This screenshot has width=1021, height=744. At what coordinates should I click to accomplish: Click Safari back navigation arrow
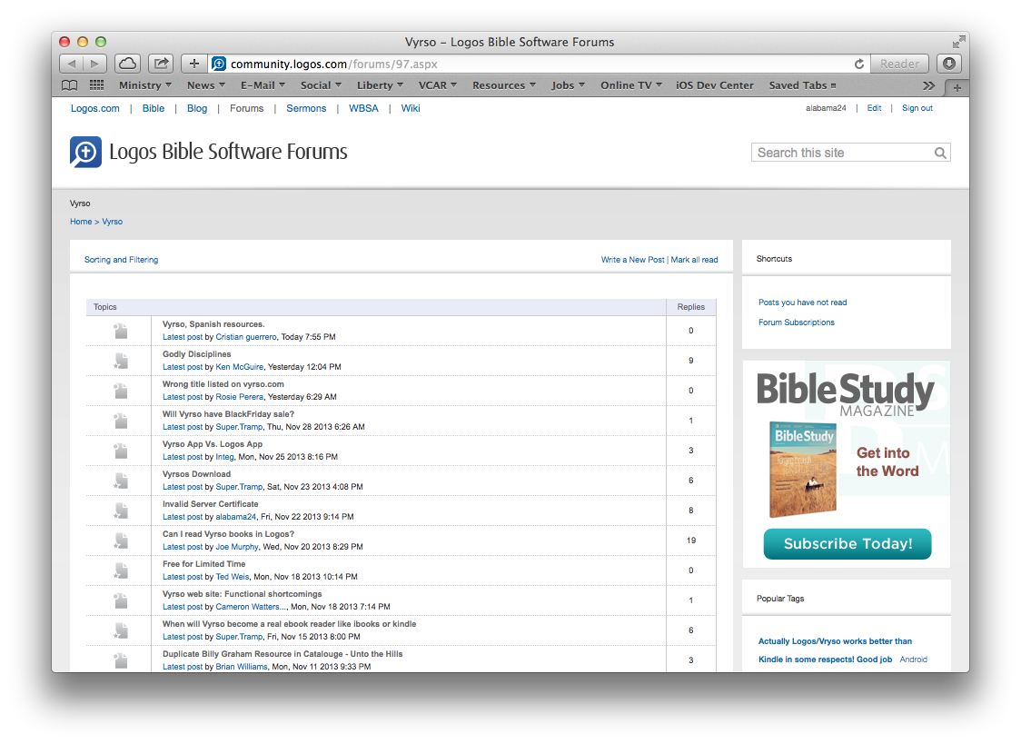point(71,64)
